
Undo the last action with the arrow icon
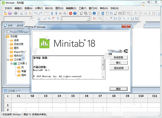(36, 13)
